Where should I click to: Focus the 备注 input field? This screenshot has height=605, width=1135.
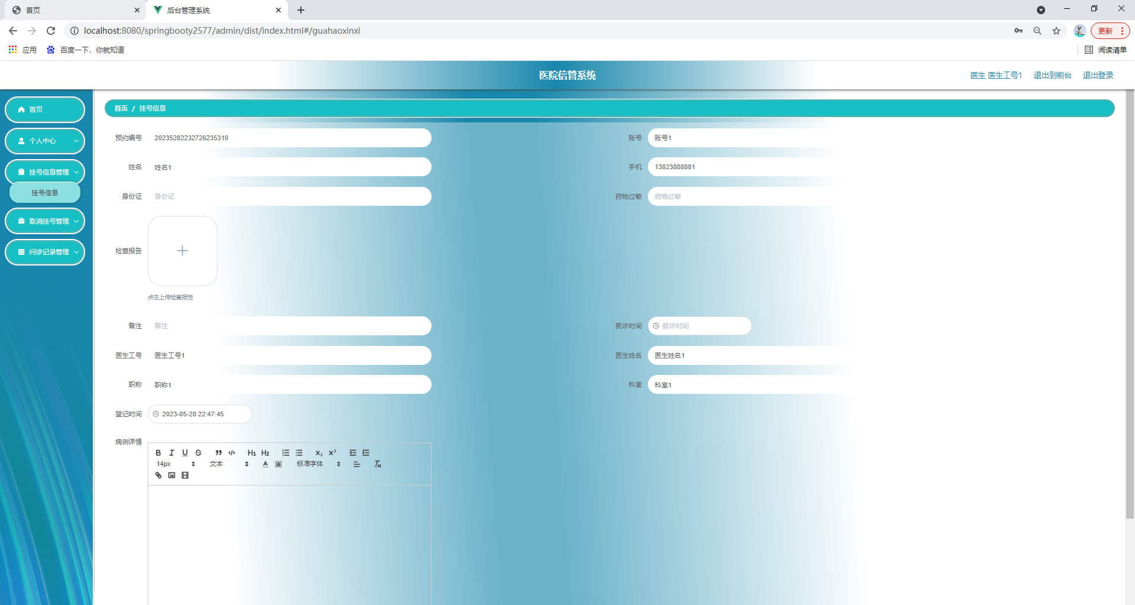click(x=290, y=326)
